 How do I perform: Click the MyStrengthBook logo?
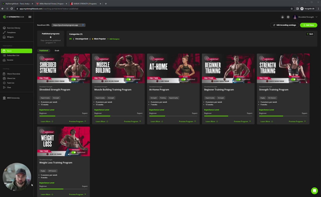(x=14, y=17)
